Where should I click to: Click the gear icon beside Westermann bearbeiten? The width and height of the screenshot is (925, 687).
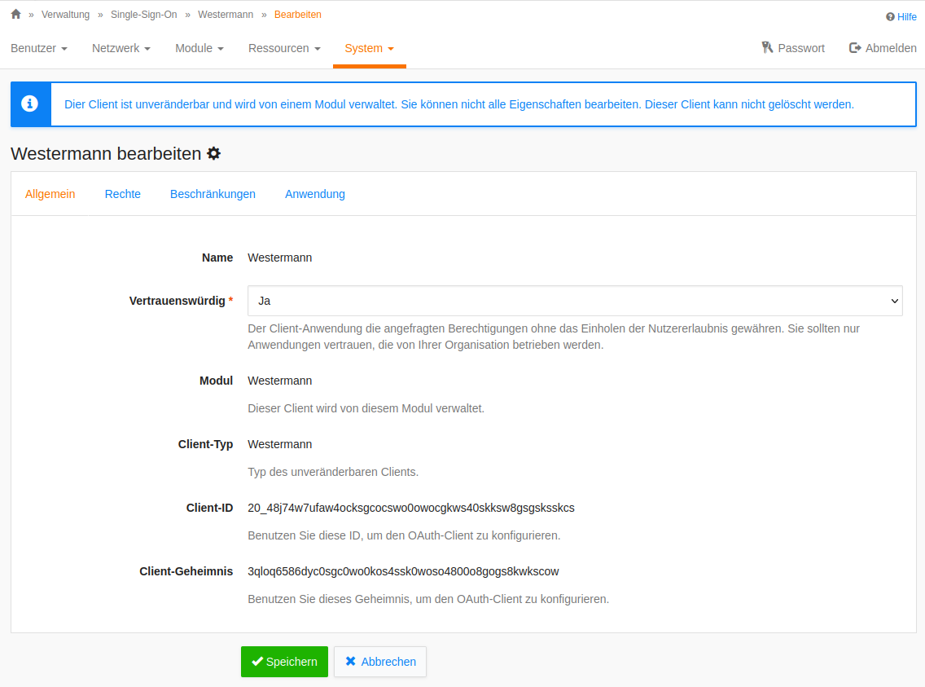coord(213,153)
